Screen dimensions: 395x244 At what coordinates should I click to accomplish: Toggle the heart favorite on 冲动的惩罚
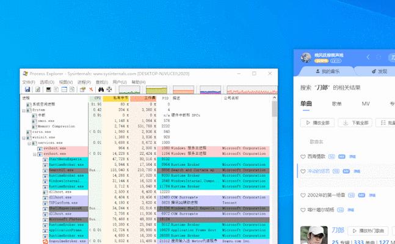point(303,171)
